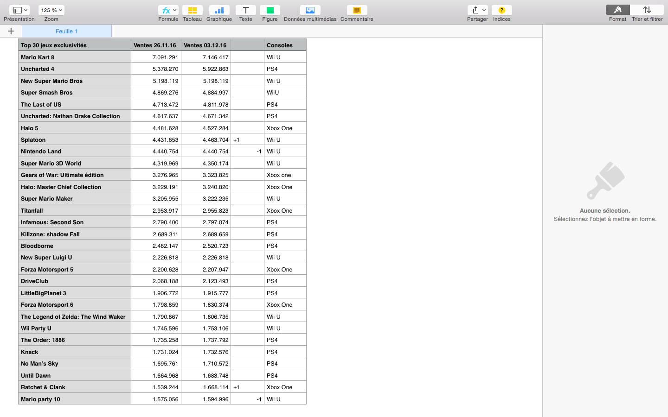Click the Ratchet & Clank cell
This screenshot has width=668, height=417.
pyautogui.click(x=75, y=387)
